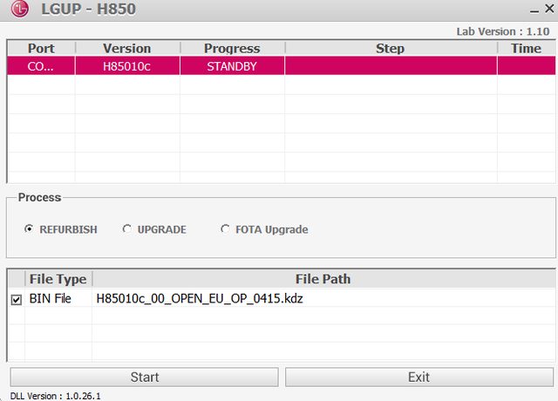Select the FOTA Upgrade radio button
558x401 pixels.
[226, 229]
